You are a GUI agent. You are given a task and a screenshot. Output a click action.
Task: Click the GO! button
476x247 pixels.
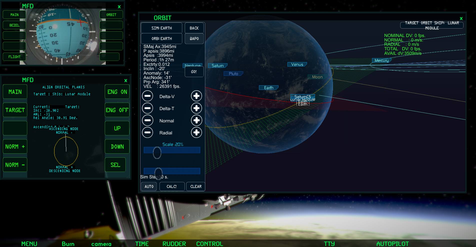tap(194, 72)
